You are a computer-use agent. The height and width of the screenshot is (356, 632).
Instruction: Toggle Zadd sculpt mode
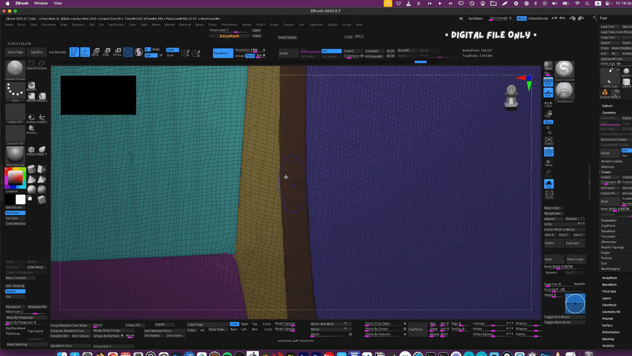(x=172, y=50)
